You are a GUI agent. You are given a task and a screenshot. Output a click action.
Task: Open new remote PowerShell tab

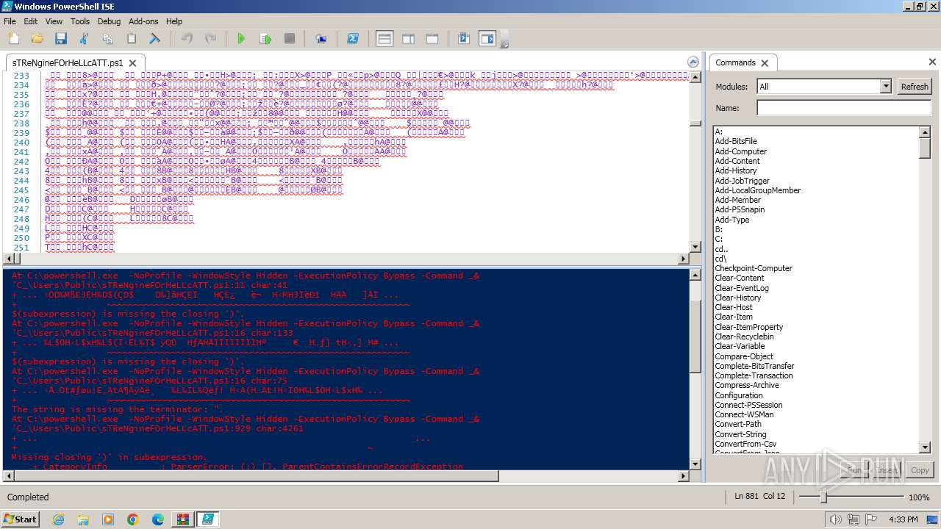[321, 38]
